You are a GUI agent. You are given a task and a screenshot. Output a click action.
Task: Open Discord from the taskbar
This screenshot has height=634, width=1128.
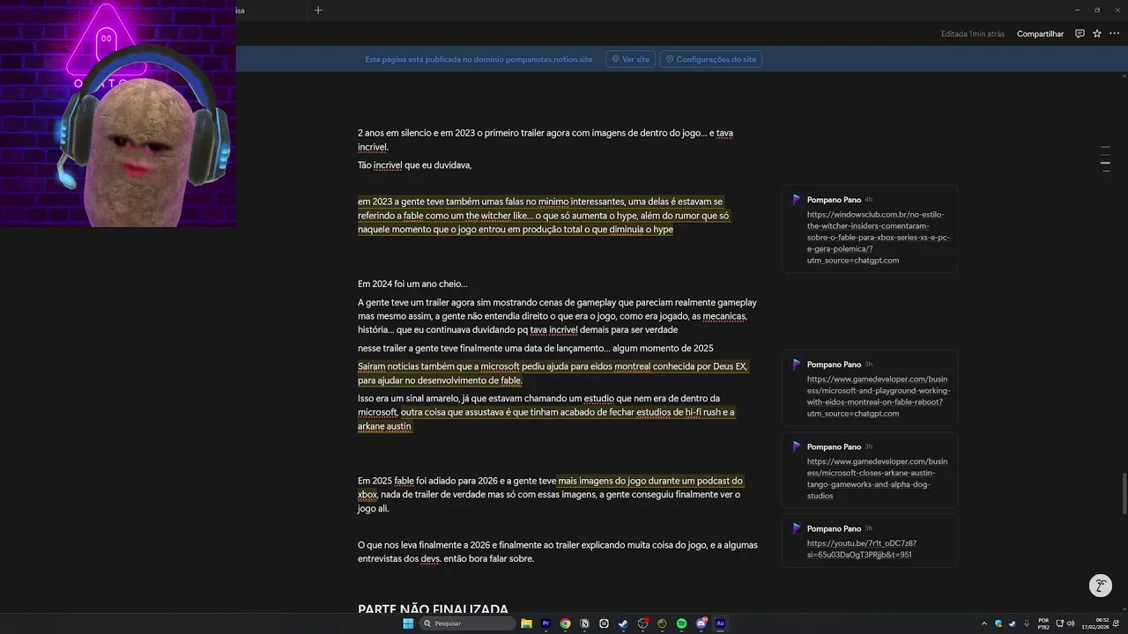coord(701,623)
